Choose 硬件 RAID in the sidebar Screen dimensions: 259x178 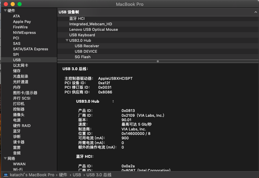click(x=22, y=126)
